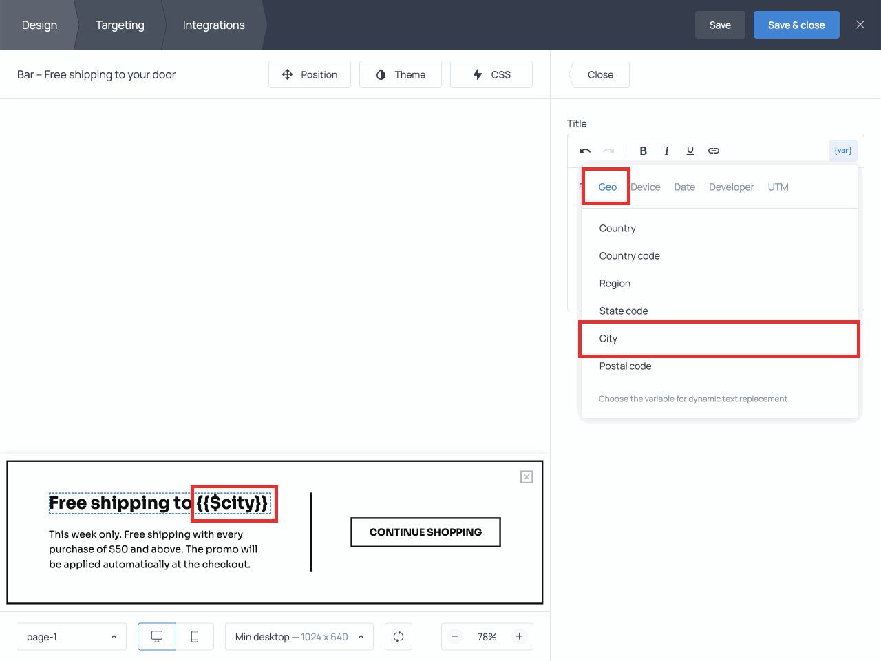The image size is (881, 661).
Task: Expand the Min desktop resolution dropdown
Action: click(299, 637)
